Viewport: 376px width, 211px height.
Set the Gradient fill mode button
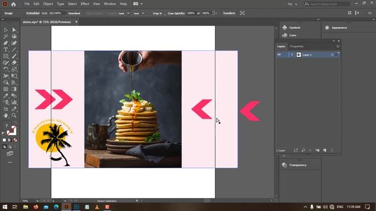tap(10, 140)
